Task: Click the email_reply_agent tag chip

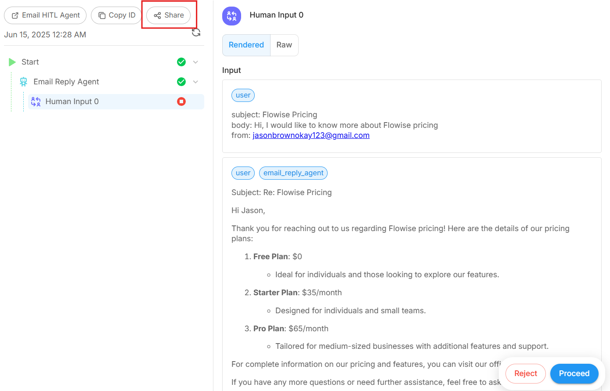Action: [x=293, y=173]
